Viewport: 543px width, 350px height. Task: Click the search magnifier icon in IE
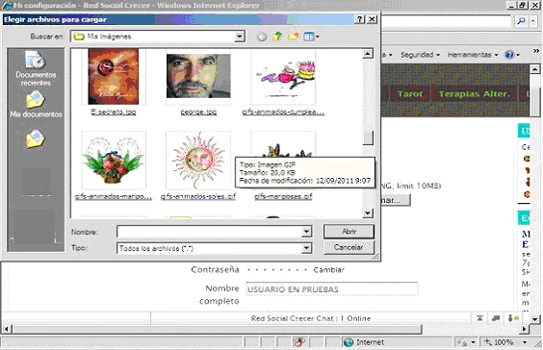point(521,21)
